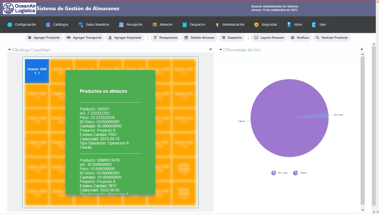This screenshot has width=379, height=214.
Task: Click the Usuario: Administrador de Sistema text
Action: pyautogui.click(x=274, y=6)
